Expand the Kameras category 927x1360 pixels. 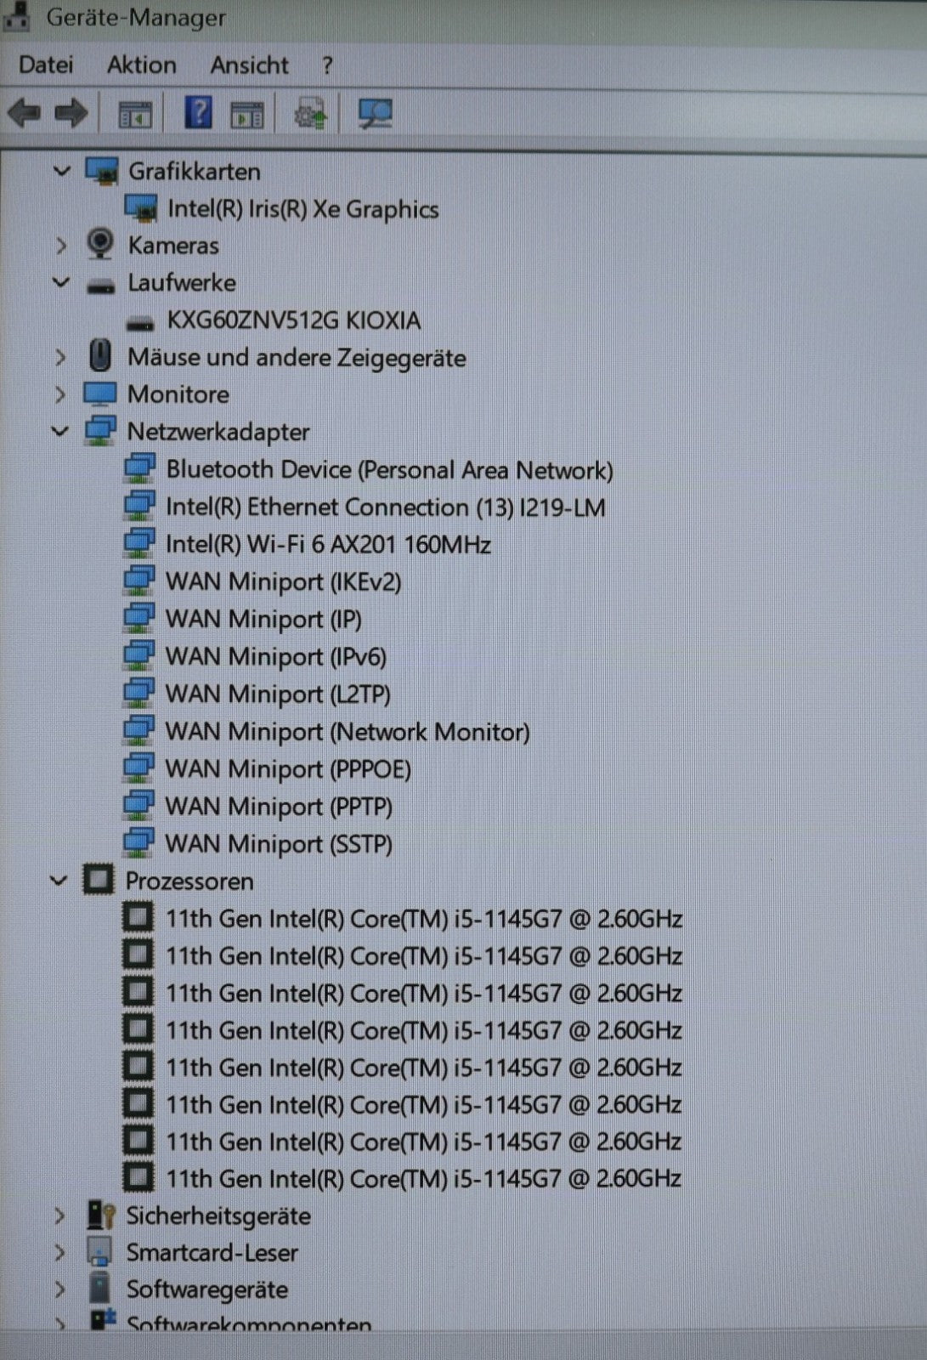coord(61,246)
